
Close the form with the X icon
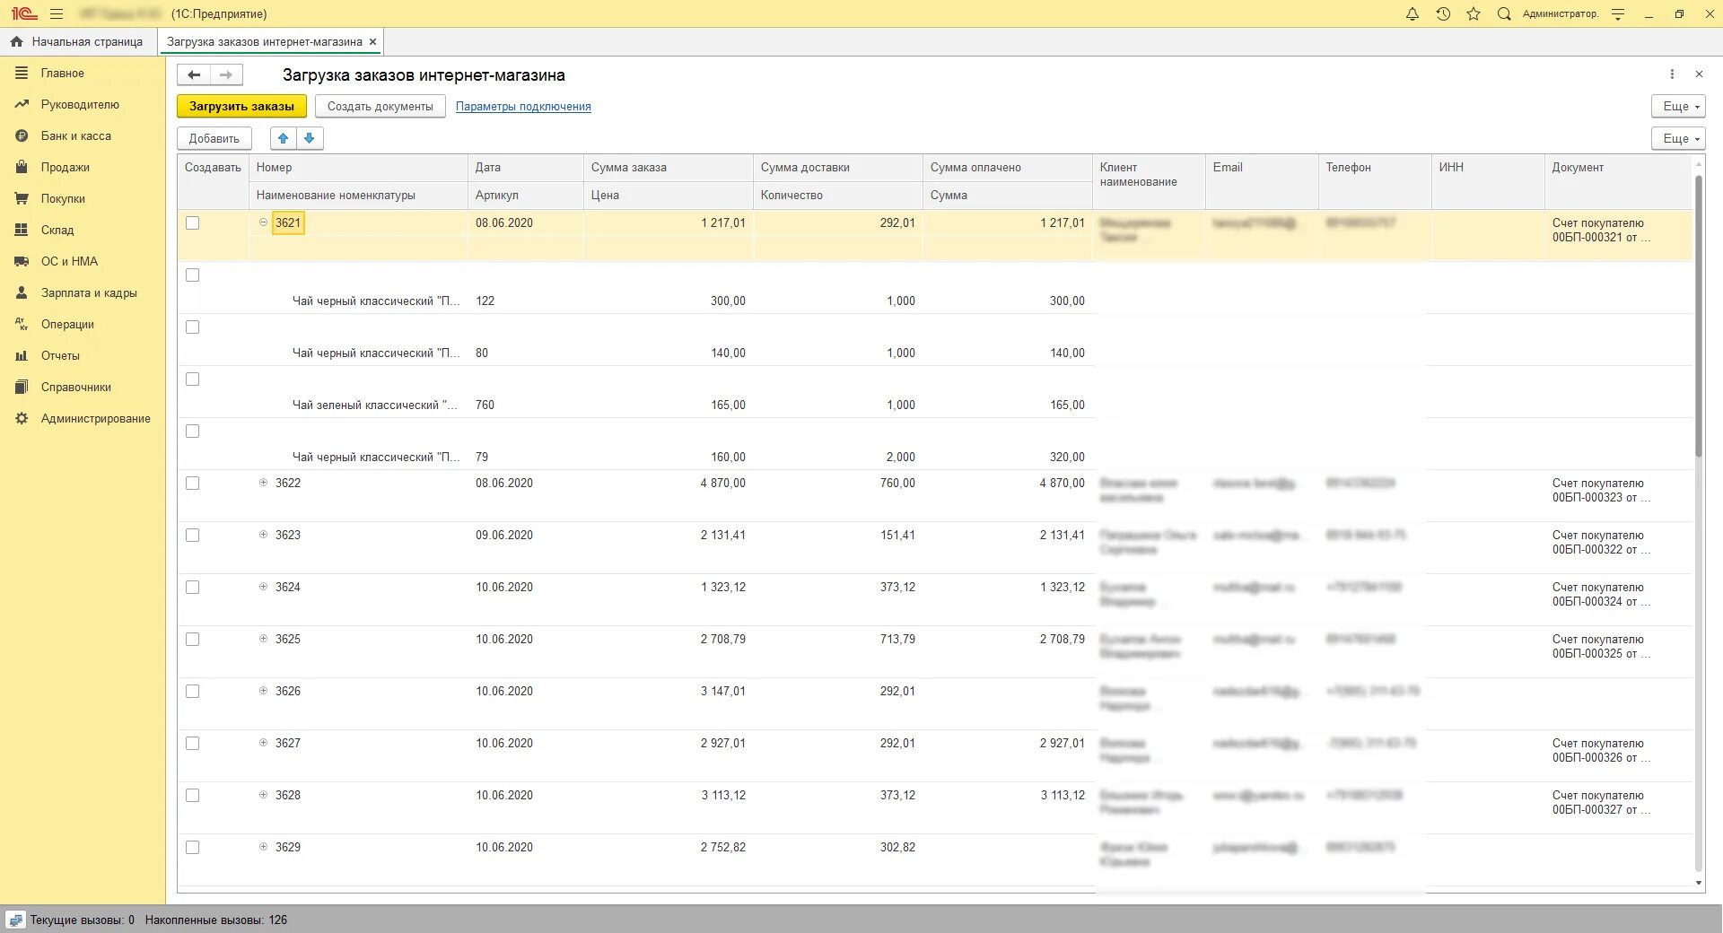(1699, 74)
